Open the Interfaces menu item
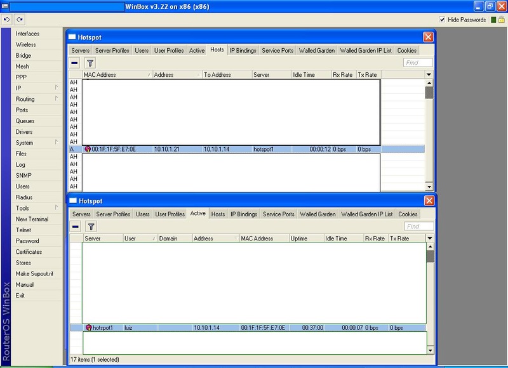The width and height of the screenshot is (508, 368). pyautogui.click(x=27, y=34)
